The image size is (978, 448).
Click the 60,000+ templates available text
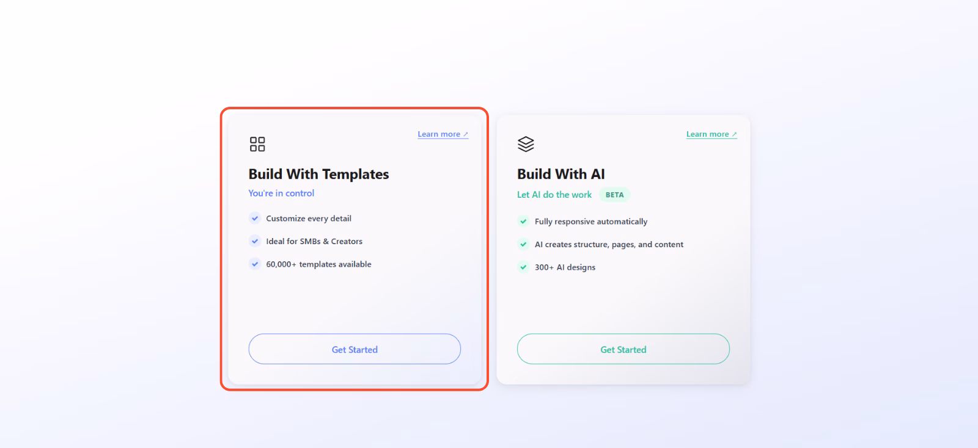(x=318, y=264)
